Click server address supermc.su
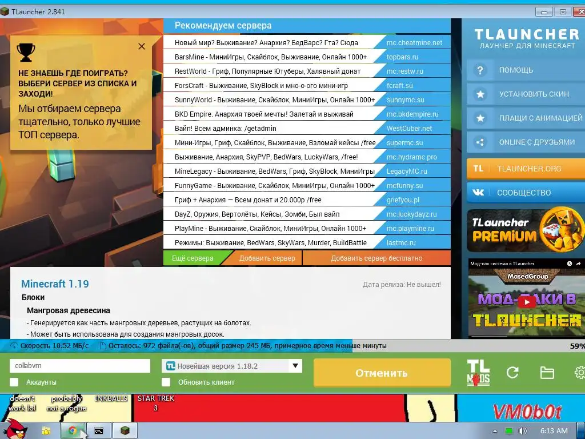The image size is (585, 439). pyautogui.click(x=405, y=143)
